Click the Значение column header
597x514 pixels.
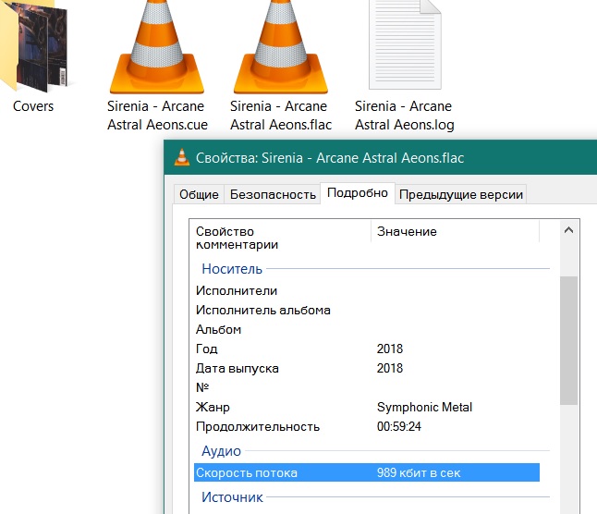click(x=407, y=231)
